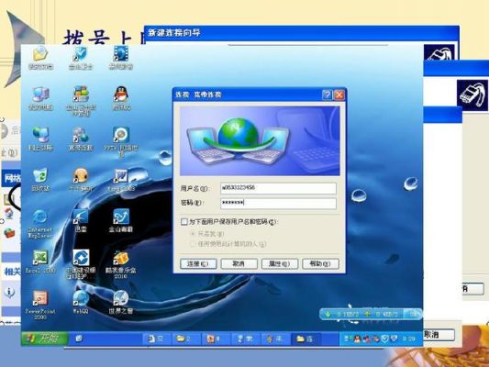Image resolution: width=489 pixels, height=367 pixels.
Task: Click the 取消 (Cancel) button in dialog
Action: tap(239, 264)
